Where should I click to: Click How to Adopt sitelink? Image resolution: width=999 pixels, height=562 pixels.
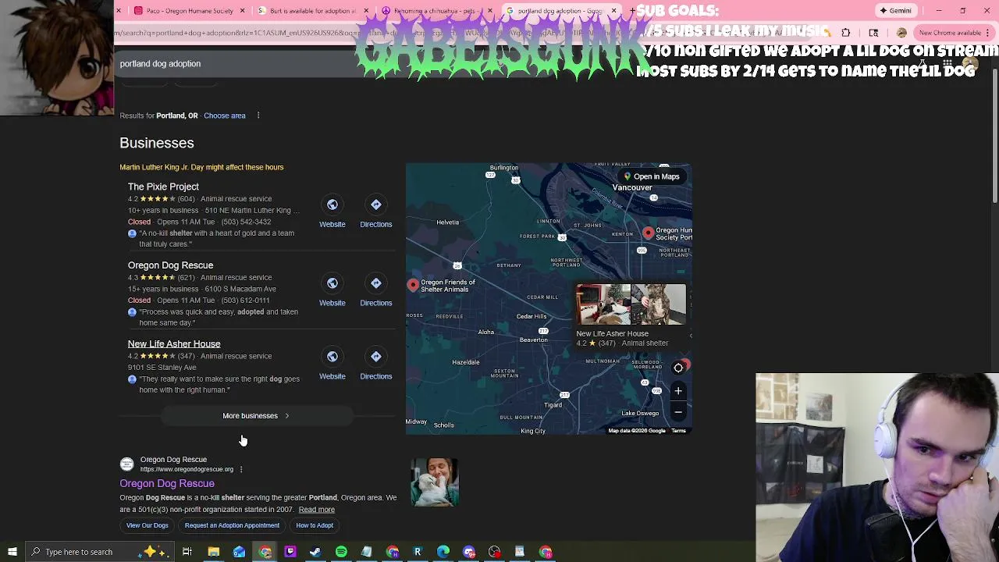click(x=315, y=525)
